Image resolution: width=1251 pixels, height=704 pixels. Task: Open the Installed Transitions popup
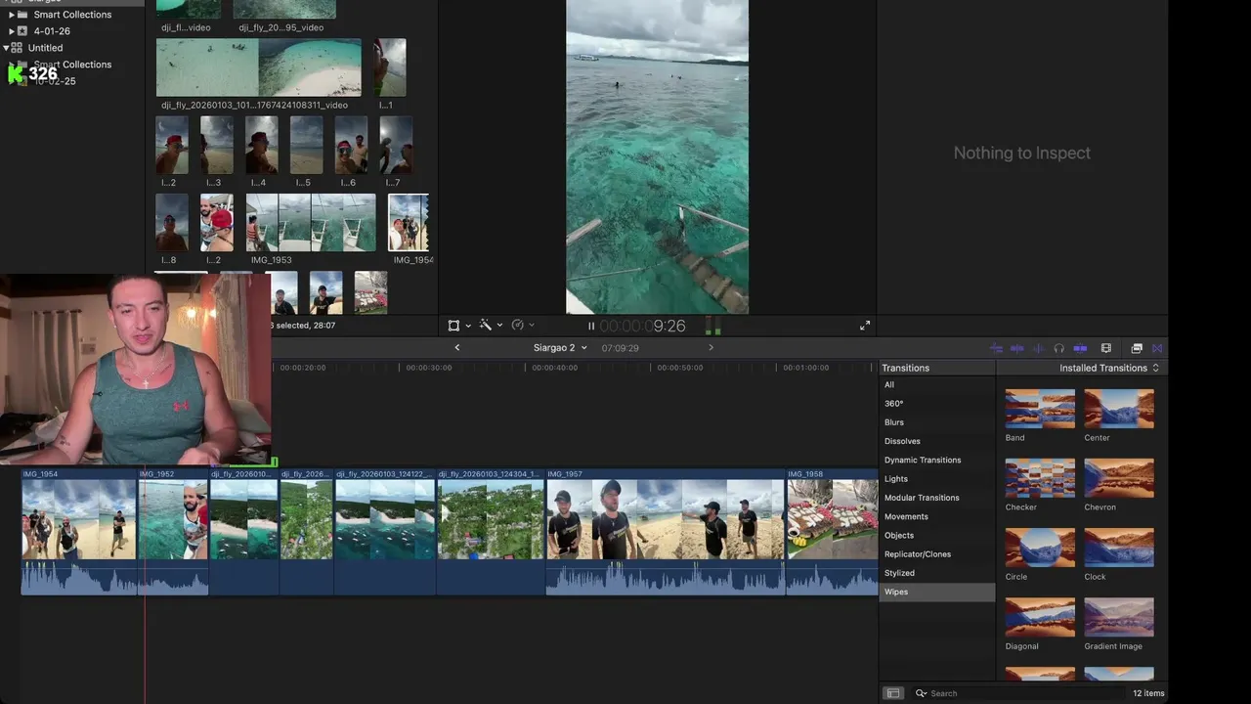coord(1109,368)
